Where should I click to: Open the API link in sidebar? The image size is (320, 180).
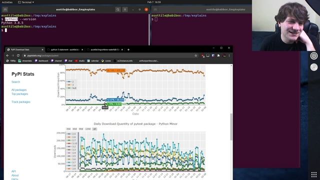[x=13, y=171]
